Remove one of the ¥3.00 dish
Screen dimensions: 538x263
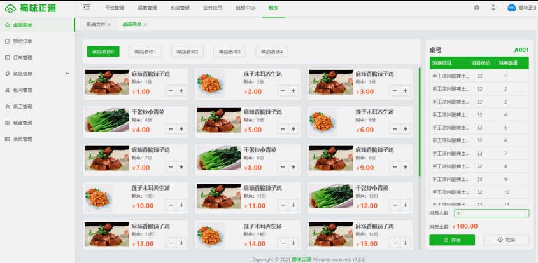pos(395,91)
